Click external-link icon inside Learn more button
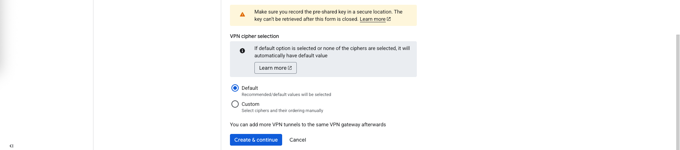680x150 pixels. (290, 68)
